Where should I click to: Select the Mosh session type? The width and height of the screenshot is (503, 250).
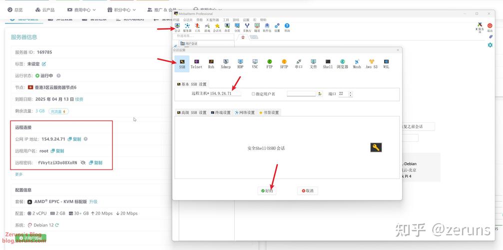pyautogui.click(x=357, y=64)
